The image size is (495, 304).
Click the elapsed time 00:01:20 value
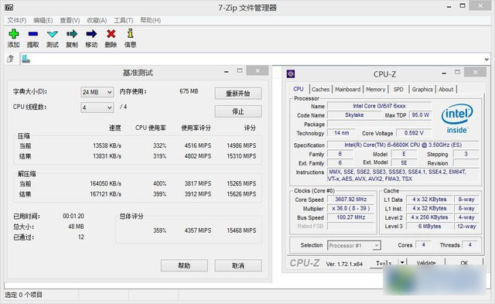pos(73,216)
